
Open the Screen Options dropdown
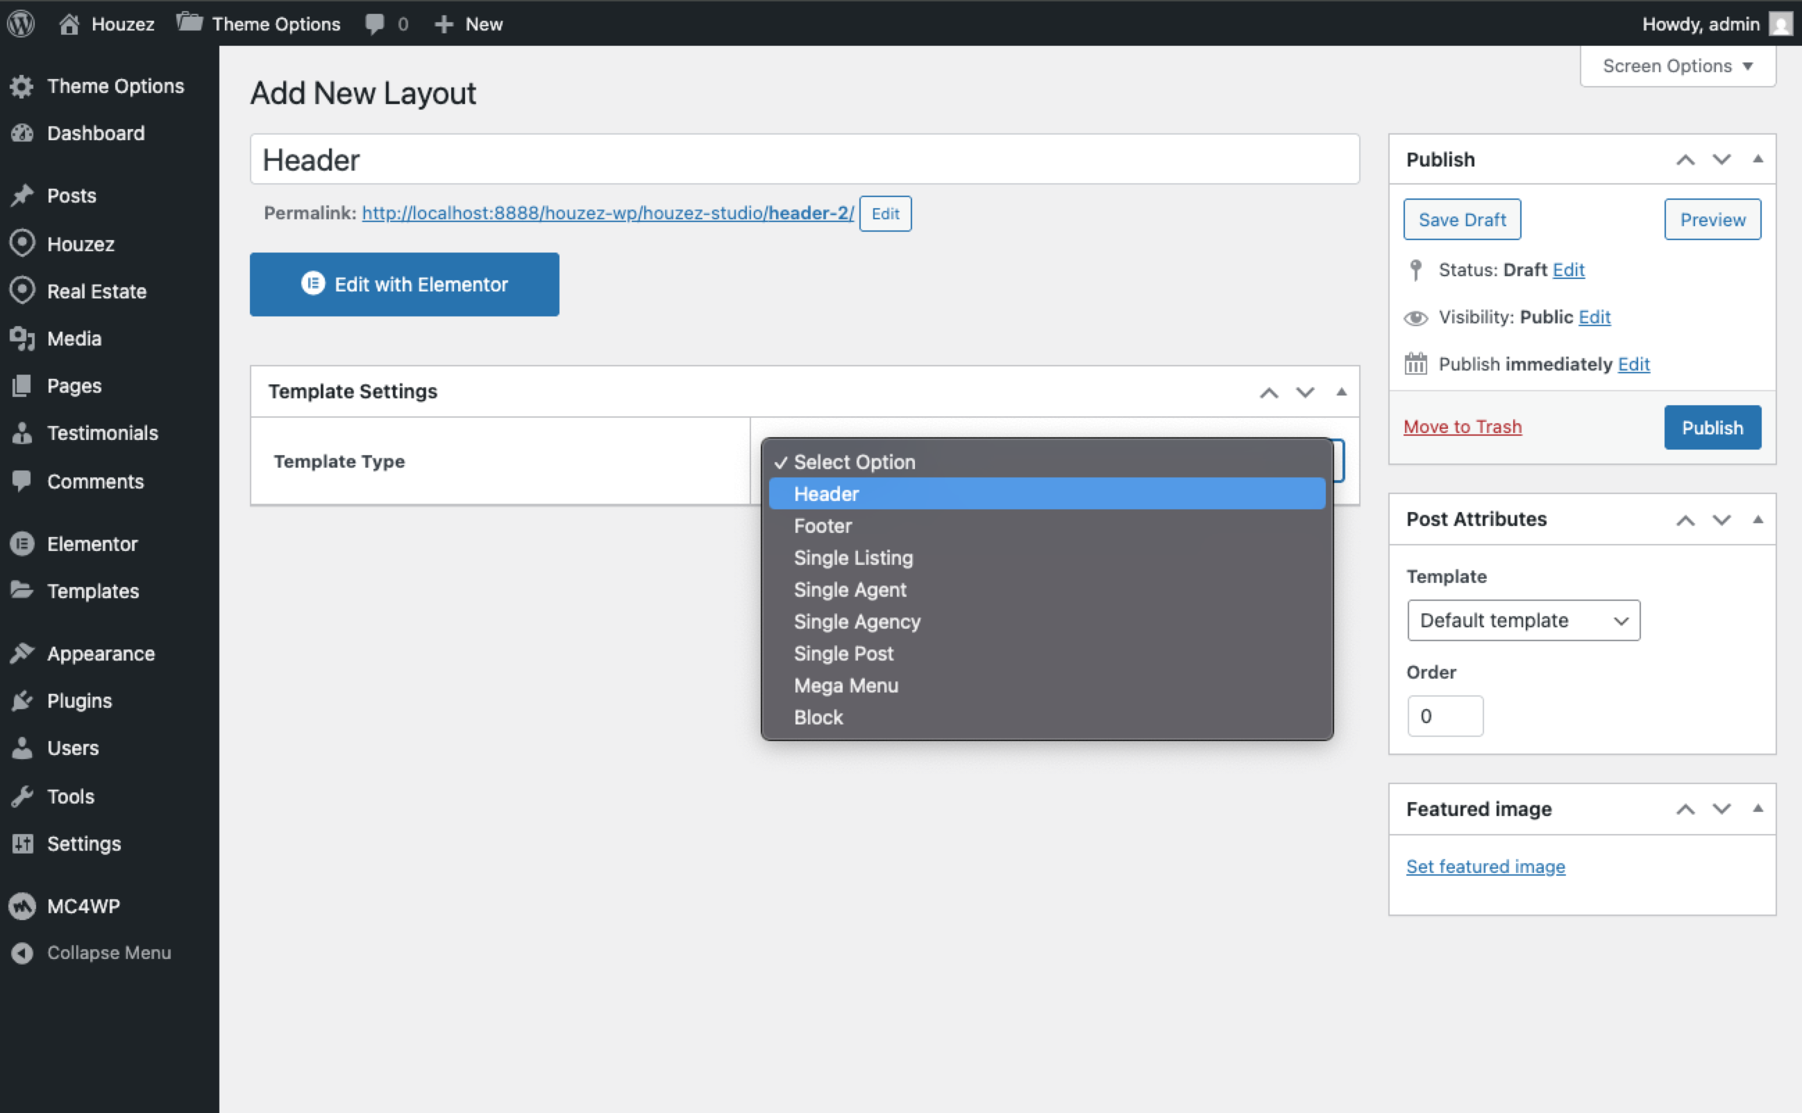[1676, 65]
